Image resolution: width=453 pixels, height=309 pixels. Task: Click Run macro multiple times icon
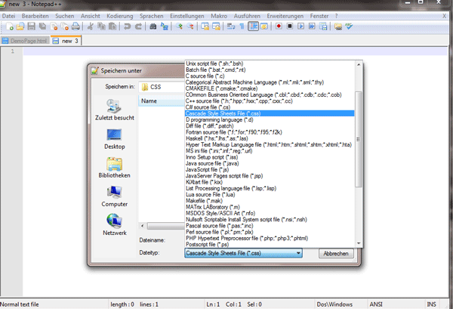click(x=312, y=26)
